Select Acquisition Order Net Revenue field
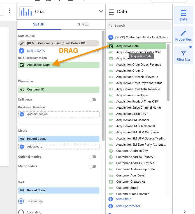 [x=137, y=77]
